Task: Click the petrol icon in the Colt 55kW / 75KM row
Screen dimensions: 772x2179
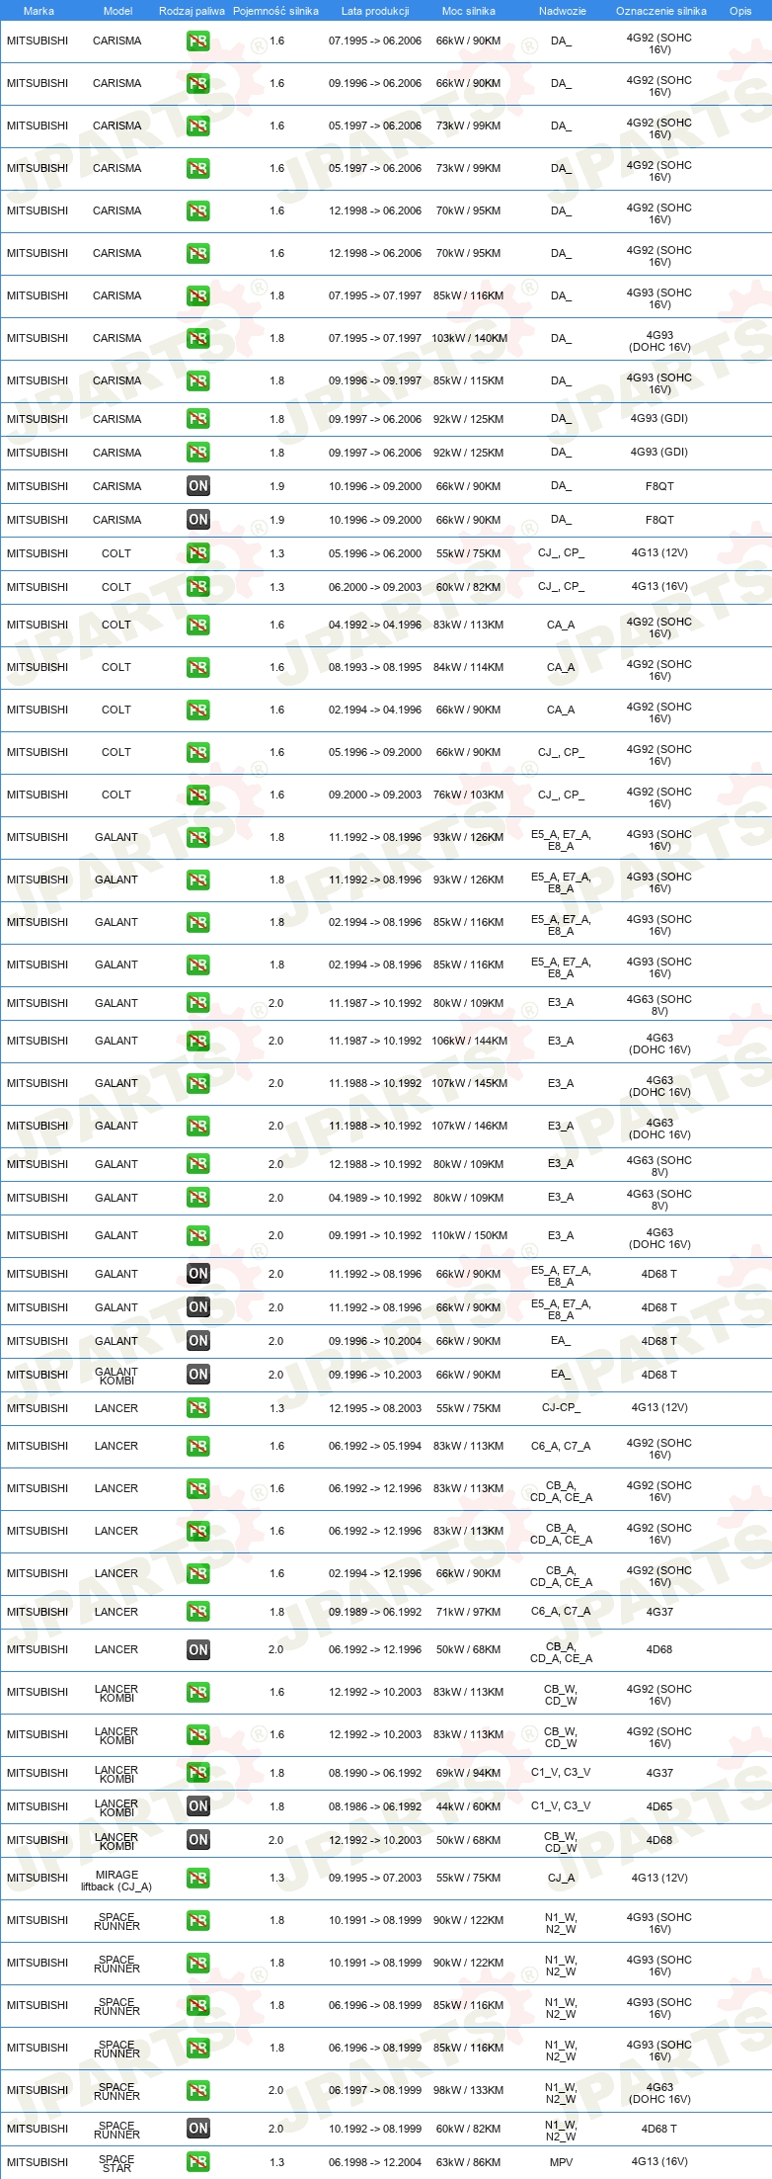Action: (198, 553)
